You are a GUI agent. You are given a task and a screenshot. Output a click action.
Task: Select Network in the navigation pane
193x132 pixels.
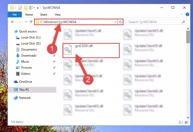[x=25, y=98]
